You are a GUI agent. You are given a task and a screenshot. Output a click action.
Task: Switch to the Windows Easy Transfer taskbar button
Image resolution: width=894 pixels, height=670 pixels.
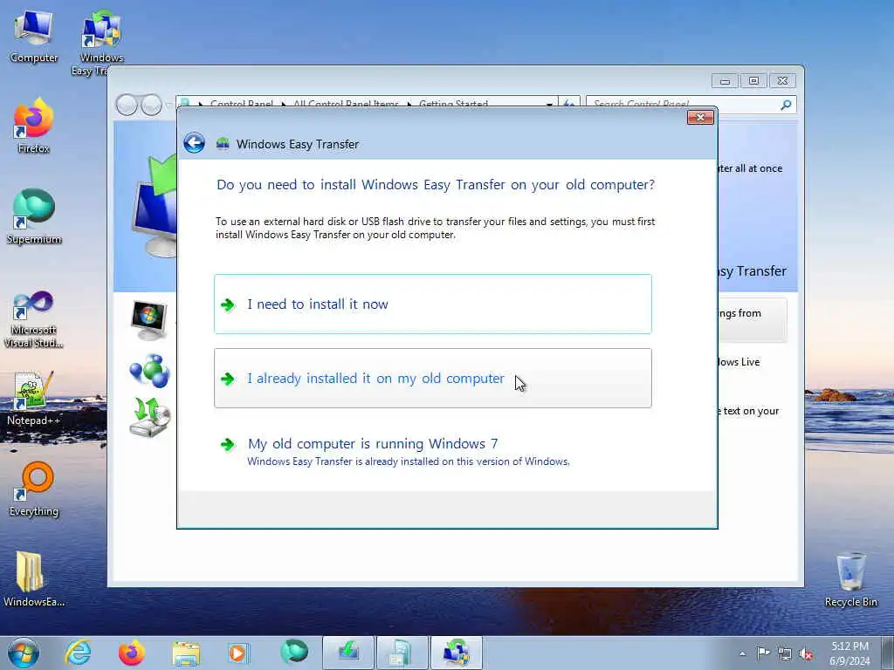click(x=456, y=653)
